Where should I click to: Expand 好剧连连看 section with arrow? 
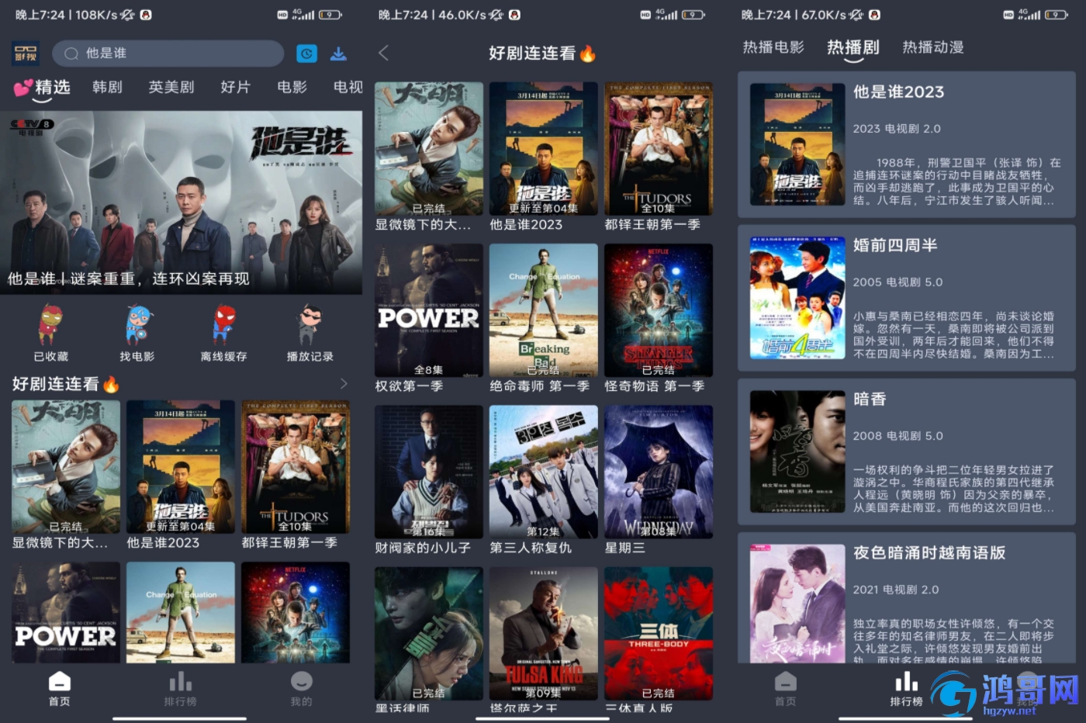coord(344,384)
